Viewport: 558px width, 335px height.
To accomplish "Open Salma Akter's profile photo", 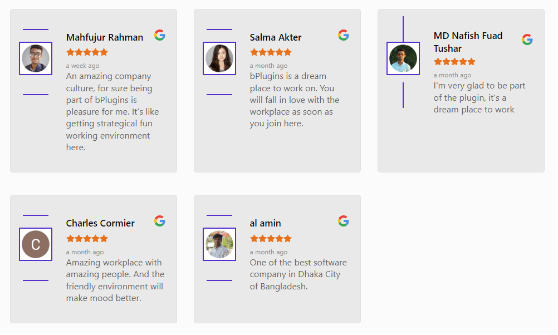I will pos(219,58).
